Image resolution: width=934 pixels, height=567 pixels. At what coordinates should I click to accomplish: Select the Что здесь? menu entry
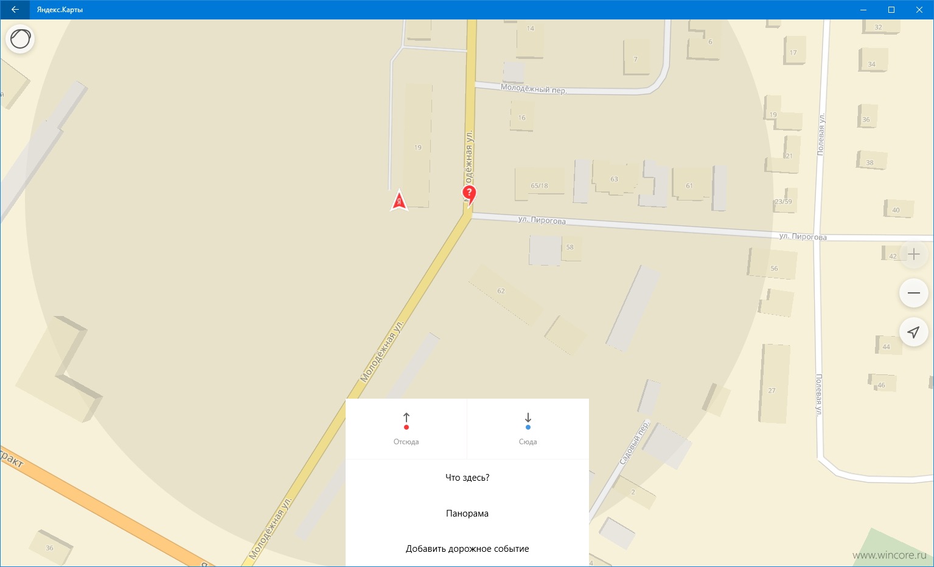467,478
